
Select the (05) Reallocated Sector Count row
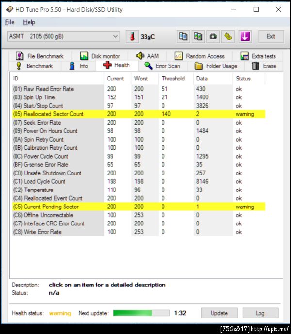coord(139,114)
